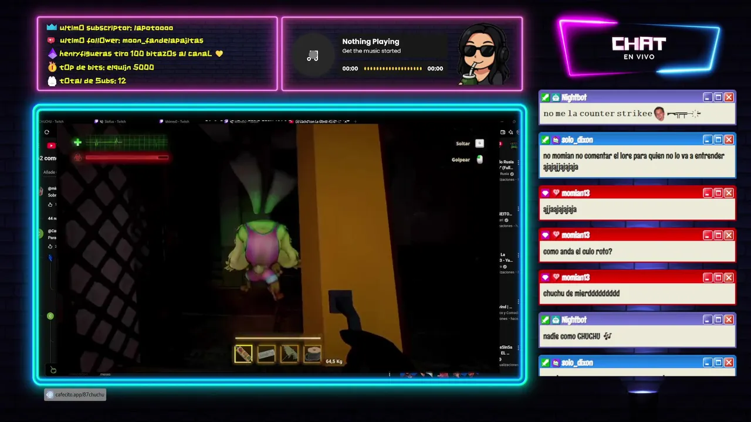Click 'ultimo subscriptor: lapotoooo' text
The image size is (751, 422).
116,28
